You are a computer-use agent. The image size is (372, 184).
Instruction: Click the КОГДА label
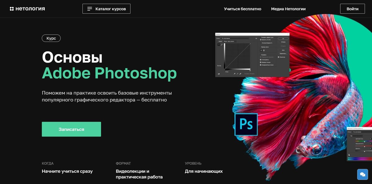pos(48,163)
